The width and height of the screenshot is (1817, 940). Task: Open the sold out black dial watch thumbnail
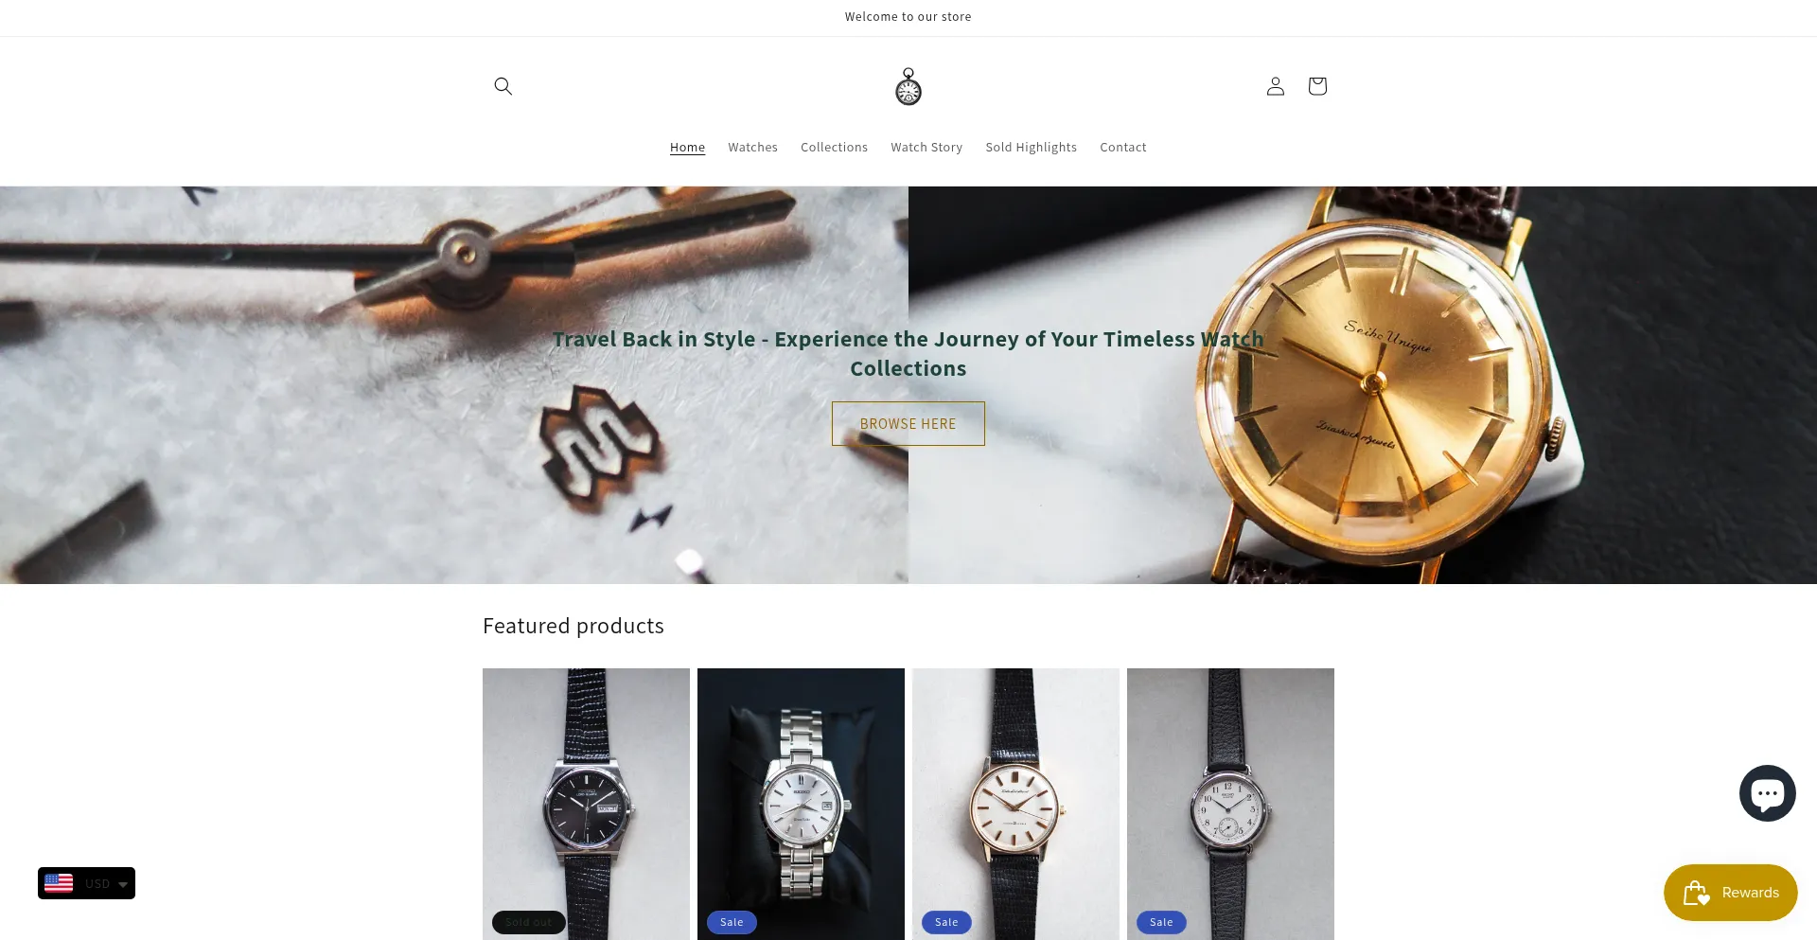click(586, 804)
